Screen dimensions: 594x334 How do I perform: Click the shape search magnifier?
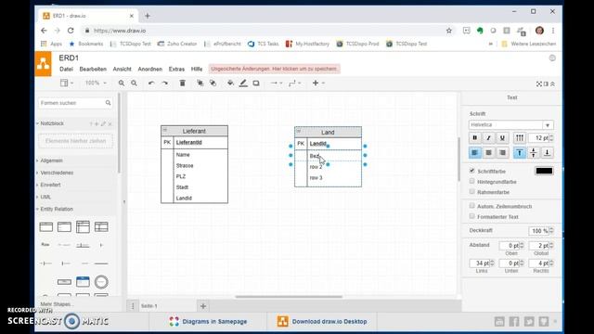[x=108, y=103]
